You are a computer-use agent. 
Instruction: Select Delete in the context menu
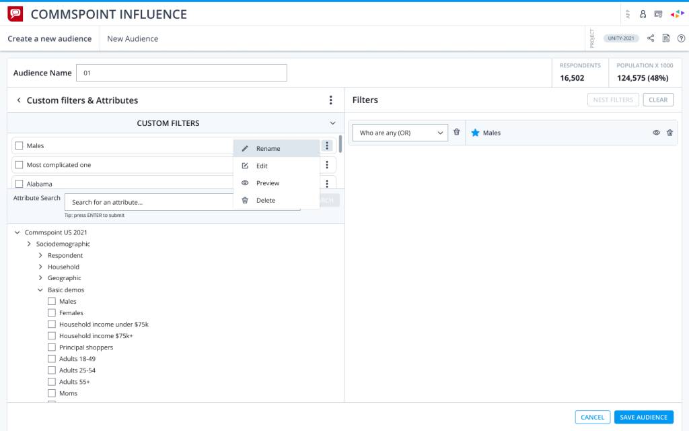point(277,200)
